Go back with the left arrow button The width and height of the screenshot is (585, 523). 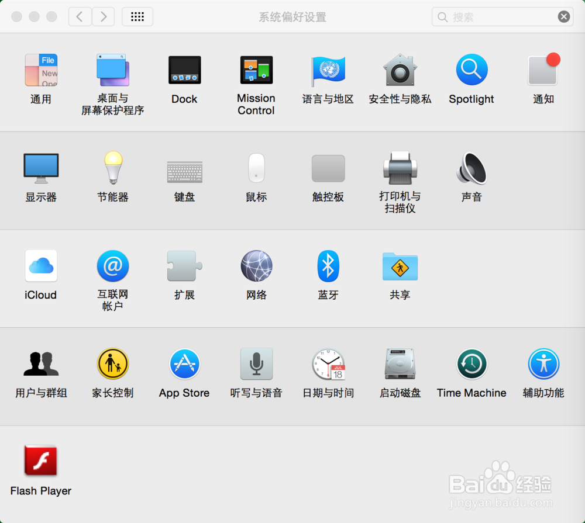click(x=80, y=16)
